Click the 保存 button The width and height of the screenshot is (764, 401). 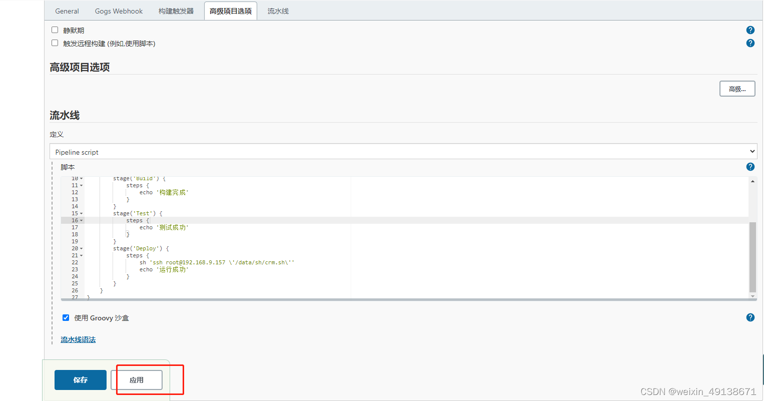pyautogui.click(x=81, y=380)
